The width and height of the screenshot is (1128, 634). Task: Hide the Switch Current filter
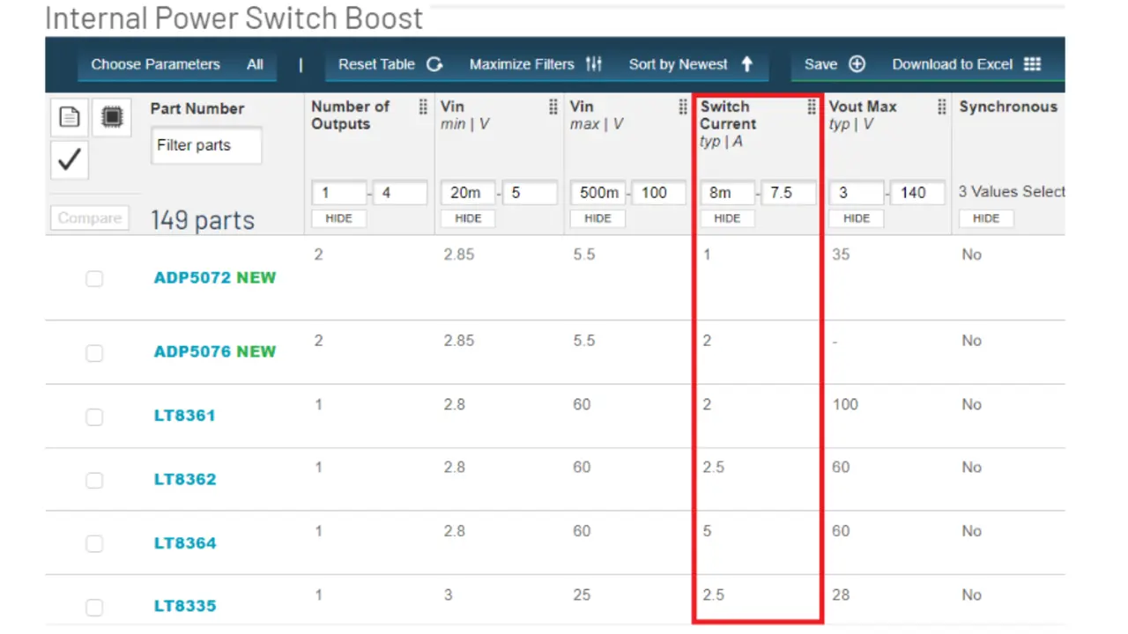tap(727, 218)
